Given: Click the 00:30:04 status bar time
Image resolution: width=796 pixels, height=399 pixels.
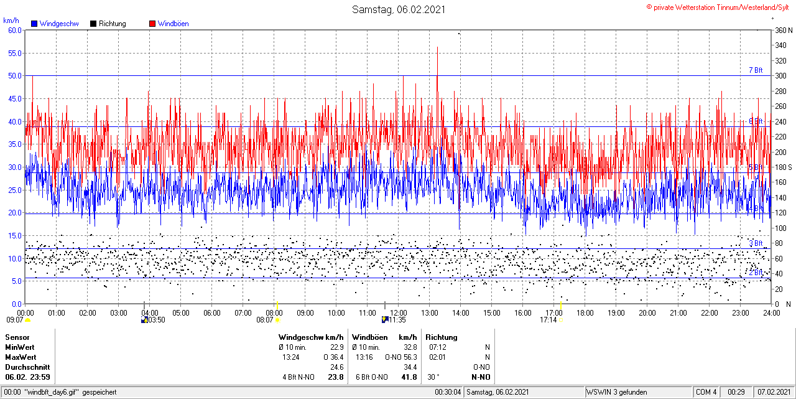Looking at the screenshot, I should tap(448, 392).
